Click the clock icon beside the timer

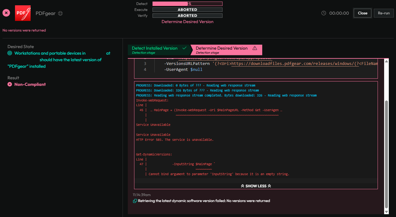pyautogui.click(x=324, y=13)
